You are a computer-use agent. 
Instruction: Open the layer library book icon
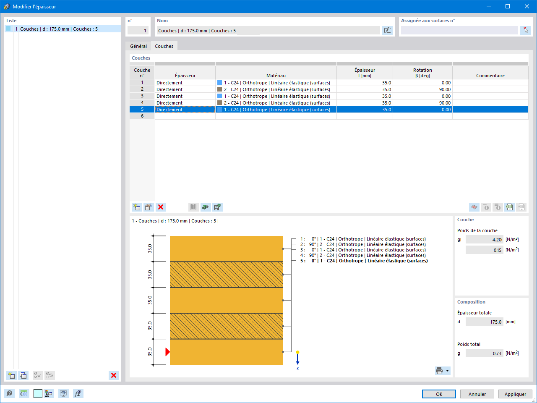(193, 207)
